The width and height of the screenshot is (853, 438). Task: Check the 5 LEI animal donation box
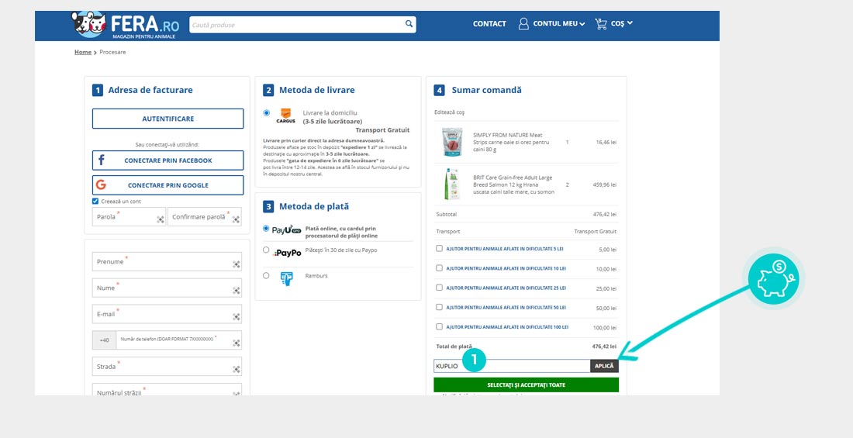point(440,249)
